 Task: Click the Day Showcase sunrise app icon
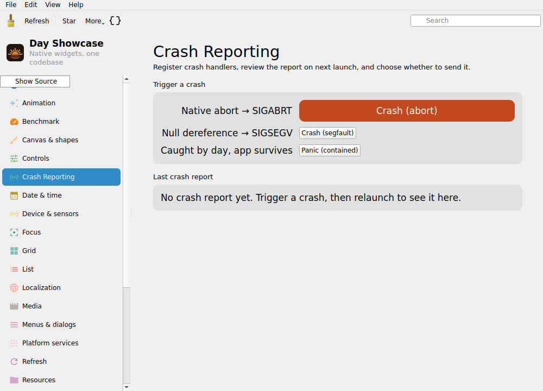point(15,53)
